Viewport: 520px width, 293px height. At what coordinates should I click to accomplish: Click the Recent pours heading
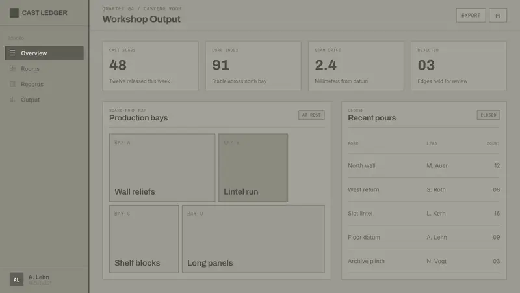coord(372,118)
